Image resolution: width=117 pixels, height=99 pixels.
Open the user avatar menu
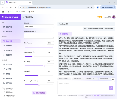pos(114,17)
